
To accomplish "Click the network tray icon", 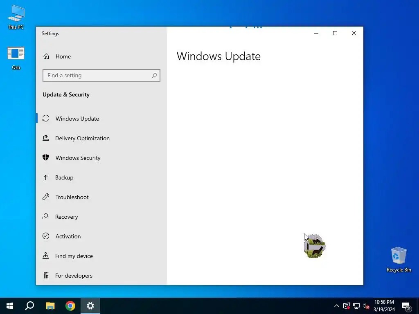I will tap(356, 306).
